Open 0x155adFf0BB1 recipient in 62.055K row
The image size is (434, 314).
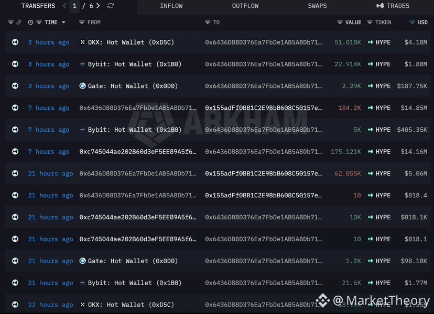263,173
